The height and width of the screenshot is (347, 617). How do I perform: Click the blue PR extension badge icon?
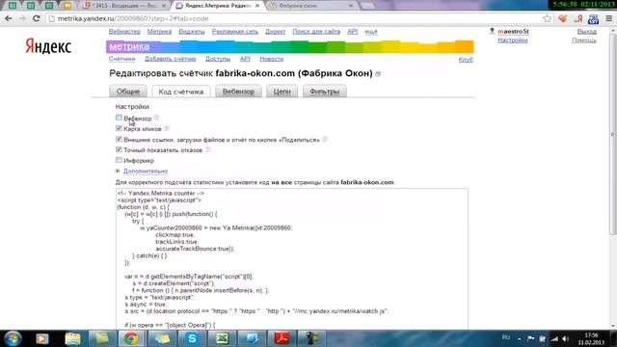tap(594, 18)
